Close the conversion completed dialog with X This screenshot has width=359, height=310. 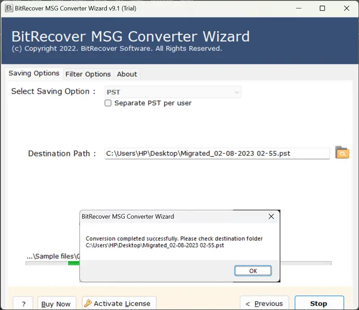[271, 217]
